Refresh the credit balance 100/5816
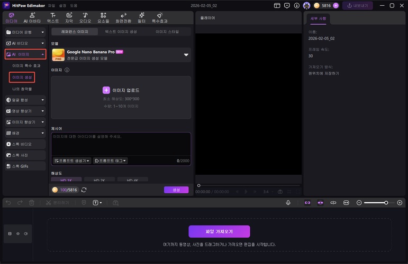The height and width of the screenshot is (264, 408). coord(84,190)
